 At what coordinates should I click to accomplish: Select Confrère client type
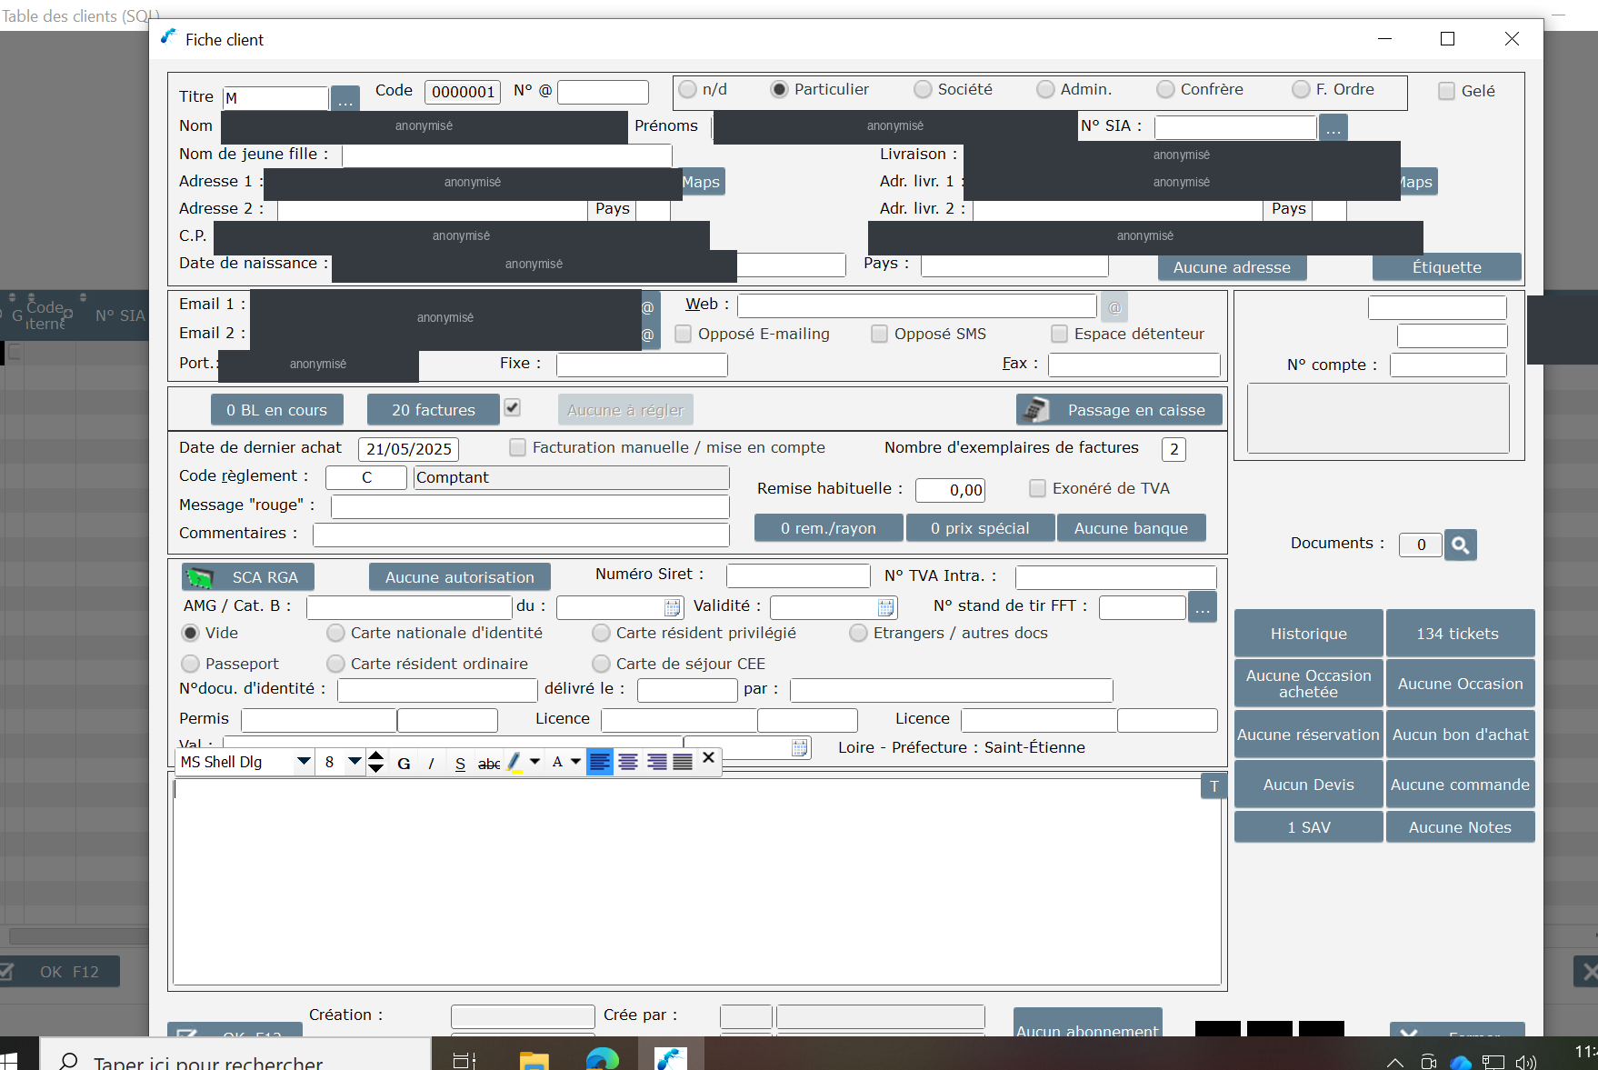[x=1165, y=89]
